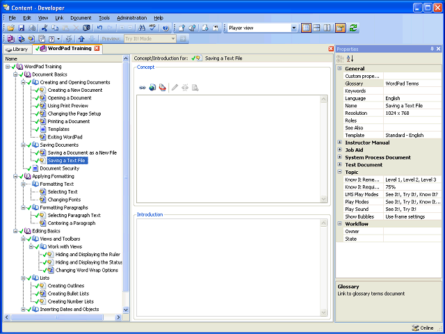Viewport: 445px width, 334px height.
Task: Click the preview icon in Concept pane
Action: point(195,88)
